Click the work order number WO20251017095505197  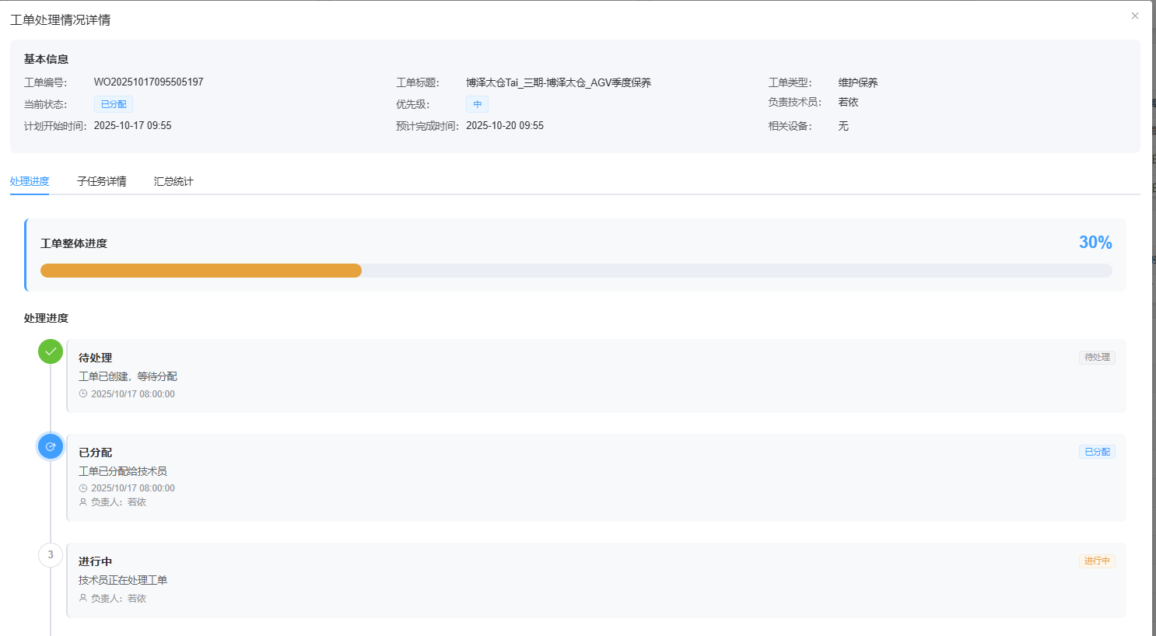(x=149, y=82)
